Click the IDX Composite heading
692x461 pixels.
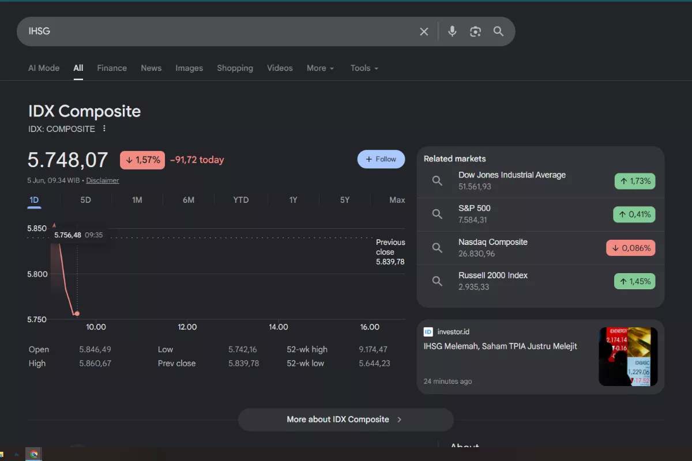pos(85,111)
